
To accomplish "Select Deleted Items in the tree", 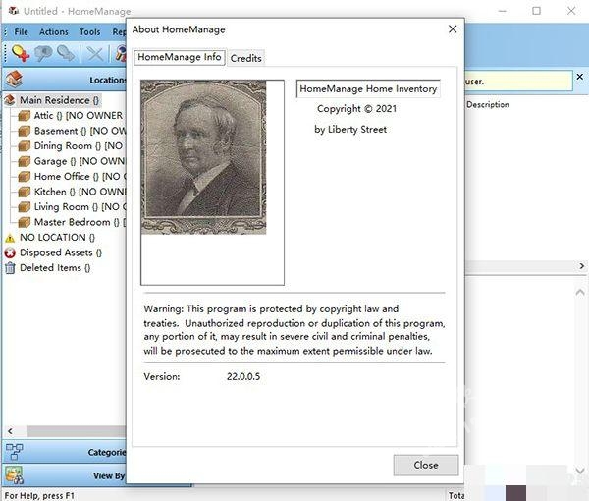I will 55,268.
